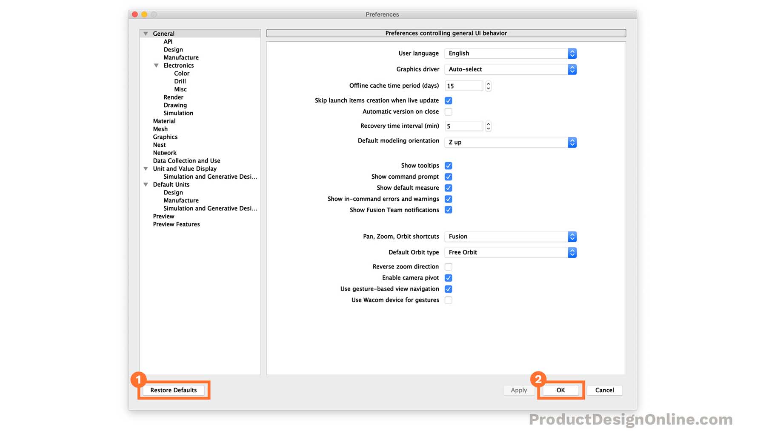Enable Use Wacom device for gestures
The image size is (766, 431).
448,300
